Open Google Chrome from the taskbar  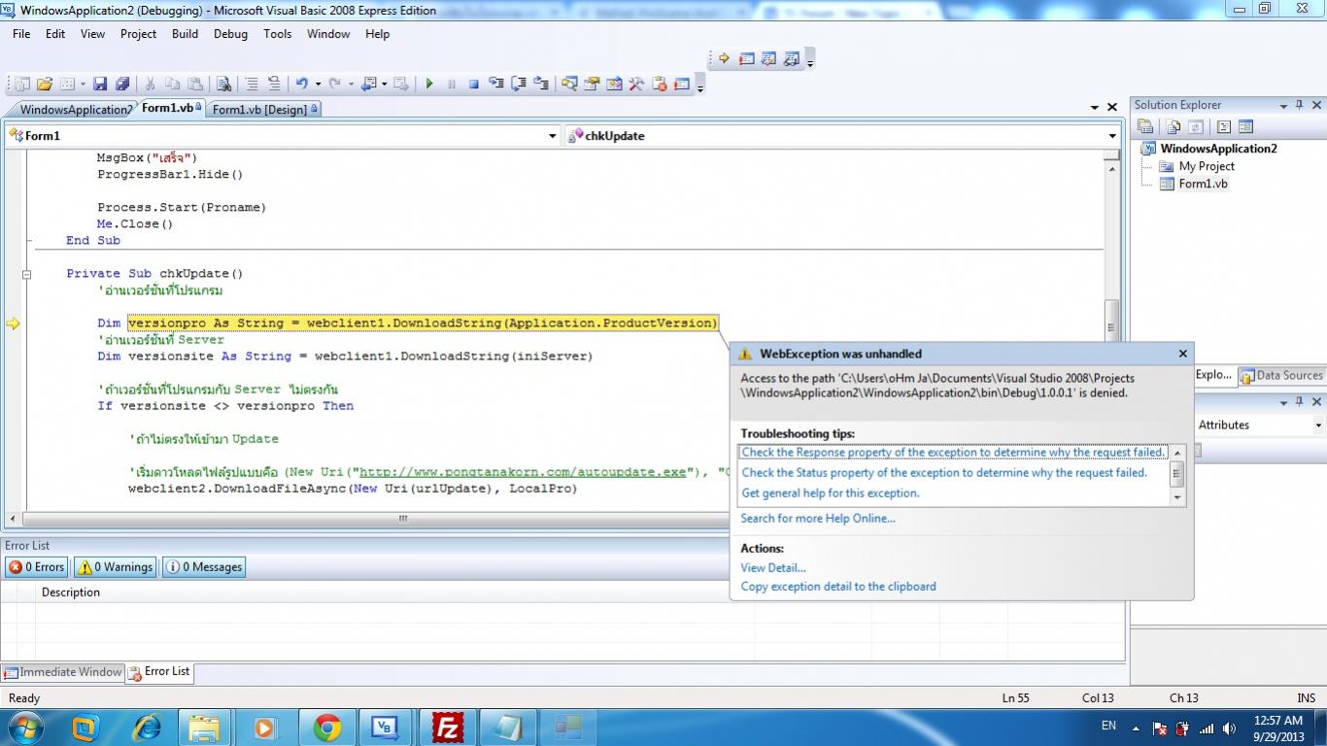[326, 728]
